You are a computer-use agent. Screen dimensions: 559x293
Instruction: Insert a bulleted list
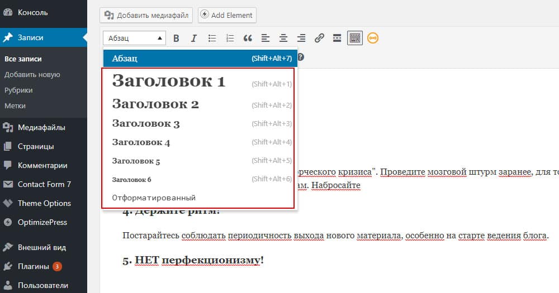tap(212, 39)
